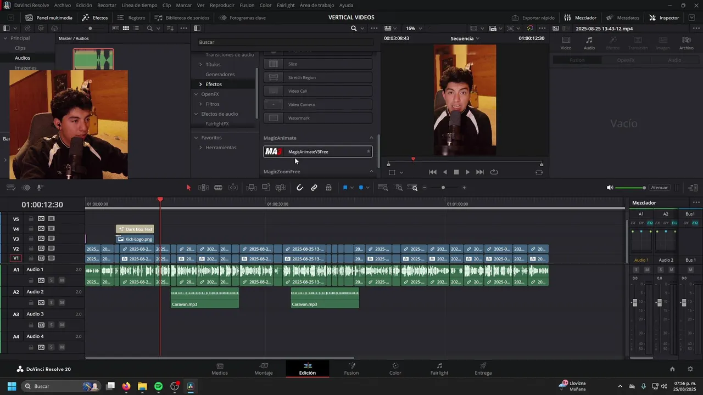Click the viewer stop button
This screenshot has width=703, height=395.
456,172
